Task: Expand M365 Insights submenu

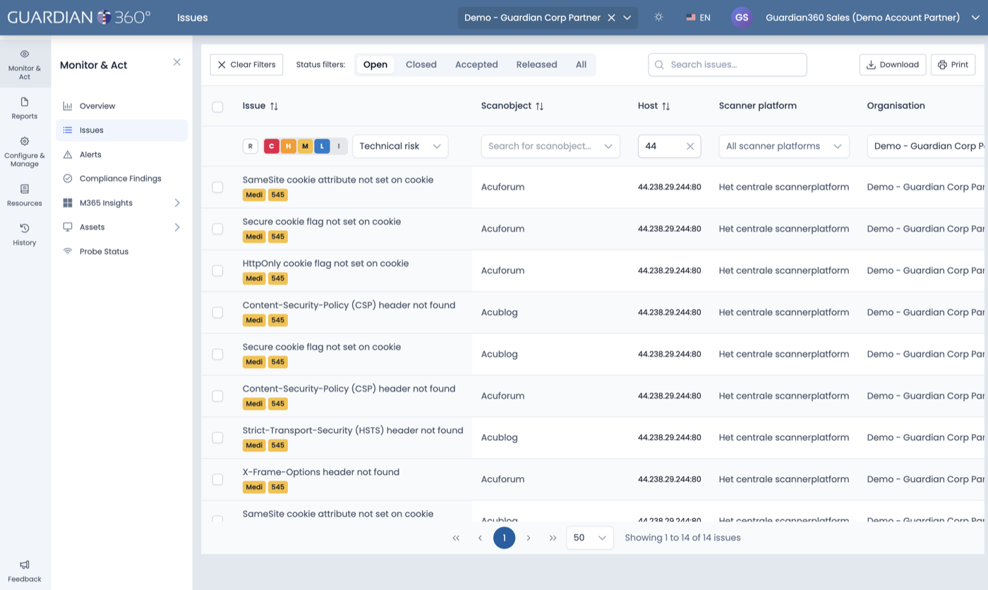Action: (177, 203)
